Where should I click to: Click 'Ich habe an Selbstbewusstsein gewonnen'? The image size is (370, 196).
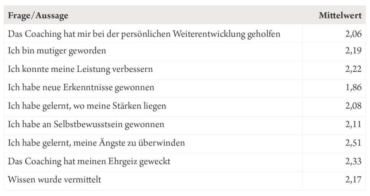click(x=86, y=124)
